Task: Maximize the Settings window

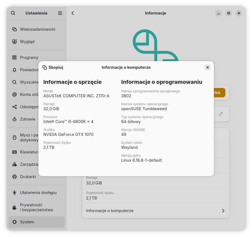Action: [x=229, y=13]
